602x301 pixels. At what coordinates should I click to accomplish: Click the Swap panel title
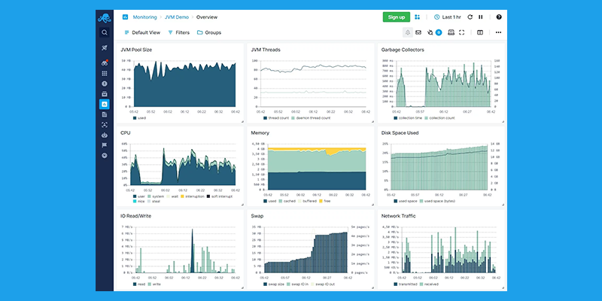[257, 216]
